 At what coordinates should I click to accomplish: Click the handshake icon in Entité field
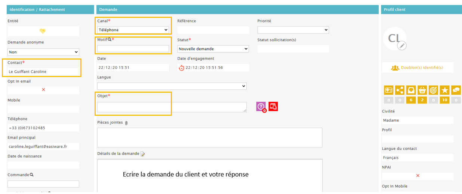point(43,31)
